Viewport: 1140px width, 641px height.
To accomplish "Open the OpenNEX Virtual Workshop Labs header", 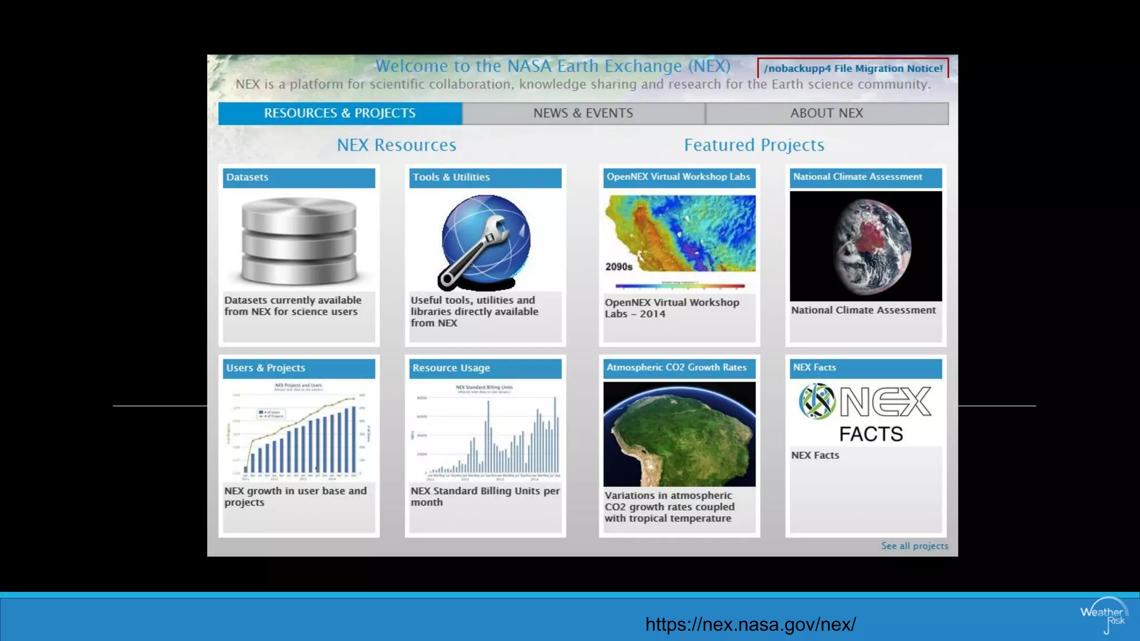I will [x=679, y=177].
